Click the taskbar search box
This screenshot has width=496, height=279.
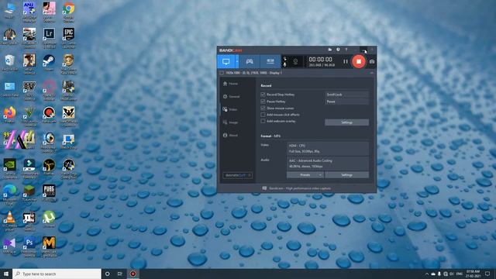pyautogui.click(x=57, y=274)
